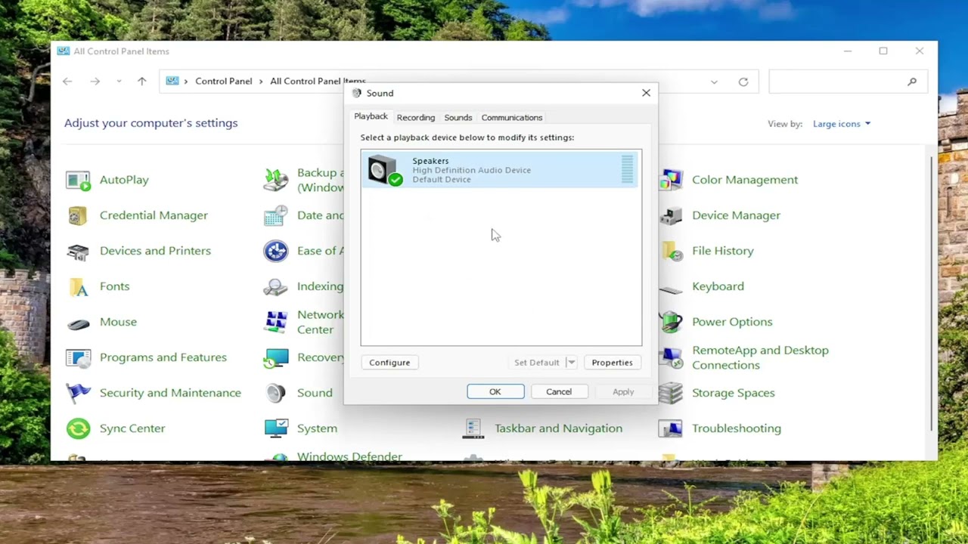Click the Configure button

[389, 363]
